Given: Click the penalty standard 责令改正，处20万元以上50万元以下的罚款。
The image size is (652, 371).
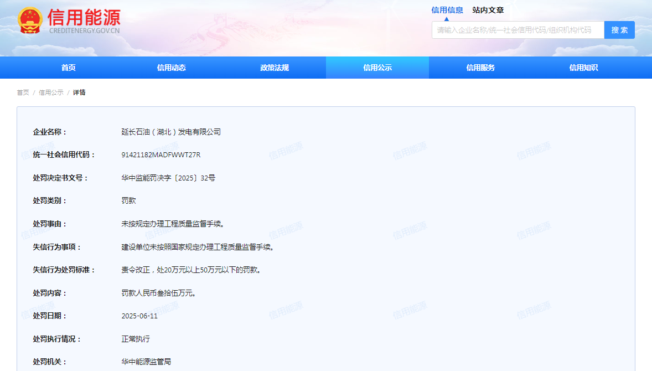Looking at the screenshot, I should [x=193, y=270].
